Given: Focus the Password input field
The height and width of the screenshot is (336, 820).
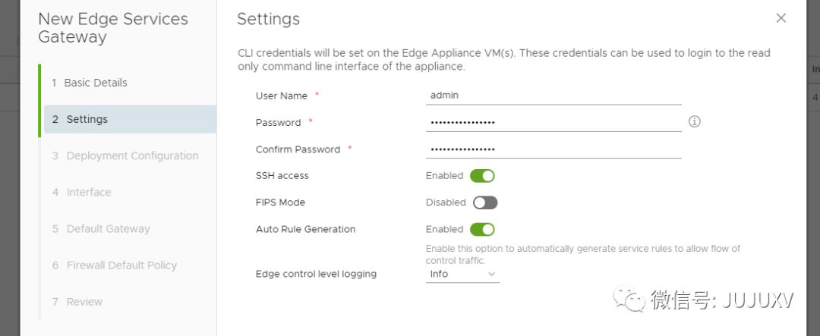Looking at the screenshot, I should [x=553, y=122].
